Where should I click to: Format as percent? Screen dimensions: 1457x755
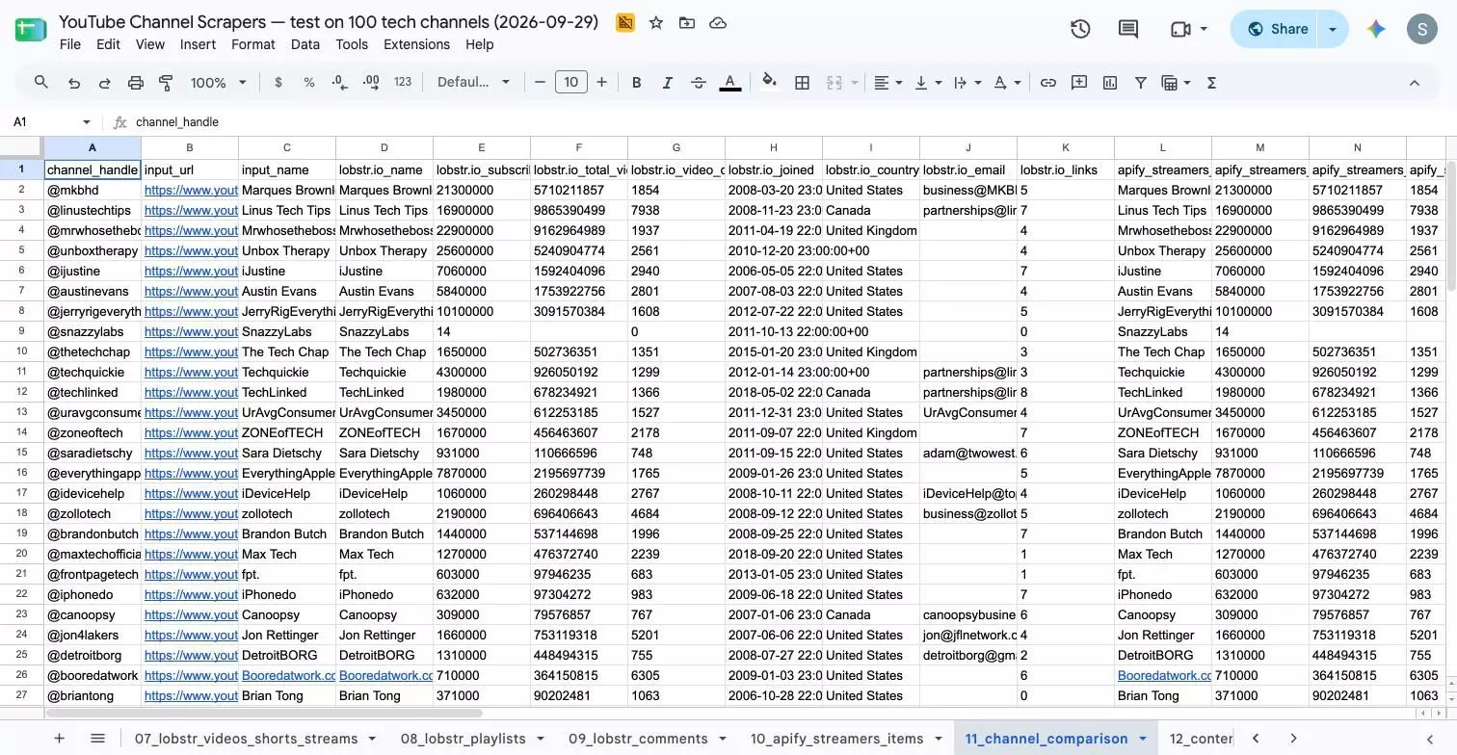tap(309, 83)
